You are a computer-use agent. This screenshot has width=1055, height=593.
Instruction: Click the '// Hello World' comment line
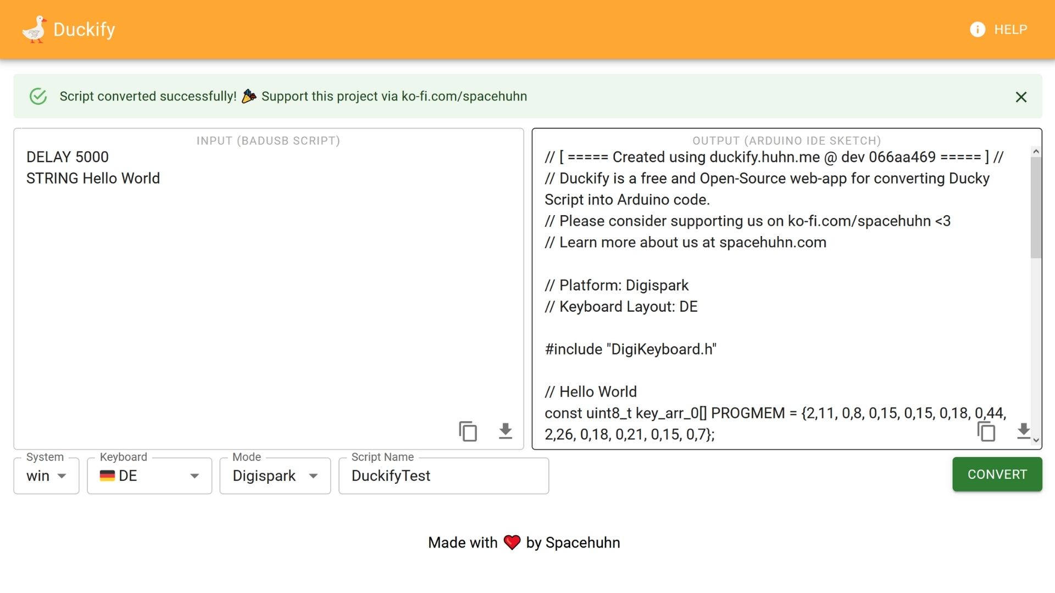591,392
